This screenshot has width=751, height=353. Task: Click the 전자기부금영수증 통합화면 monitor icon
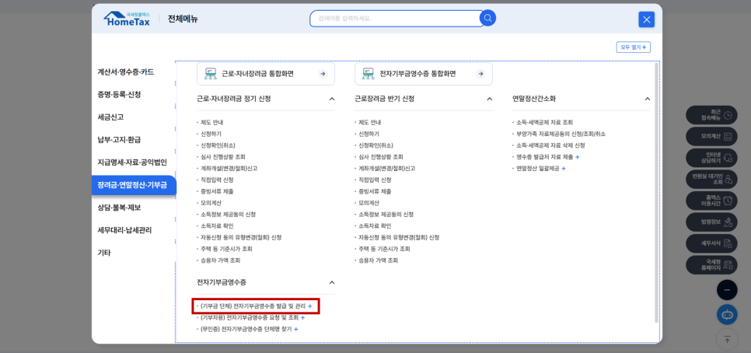(x=369, y=74)
